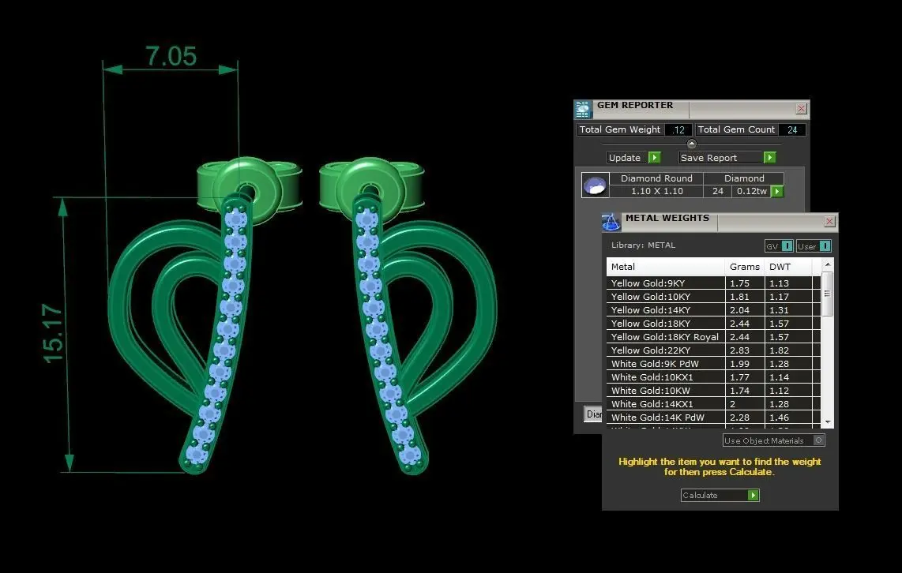Click the 2.83 grams cell for 22KY
This screenshot has width=902, height=573.
point(745,350)
